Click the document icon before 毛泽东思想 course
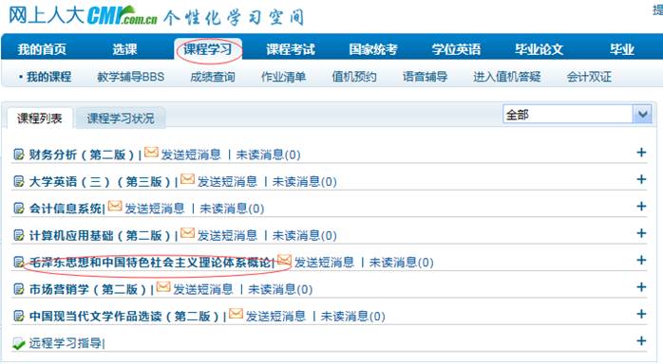 (x=19, y=262)
